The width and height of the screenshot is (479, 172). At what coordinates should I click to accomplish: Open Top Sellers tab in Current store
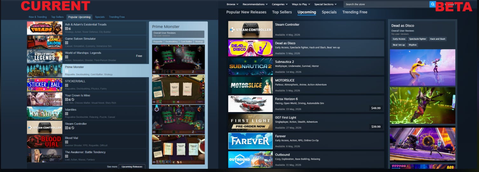point(57,17)
